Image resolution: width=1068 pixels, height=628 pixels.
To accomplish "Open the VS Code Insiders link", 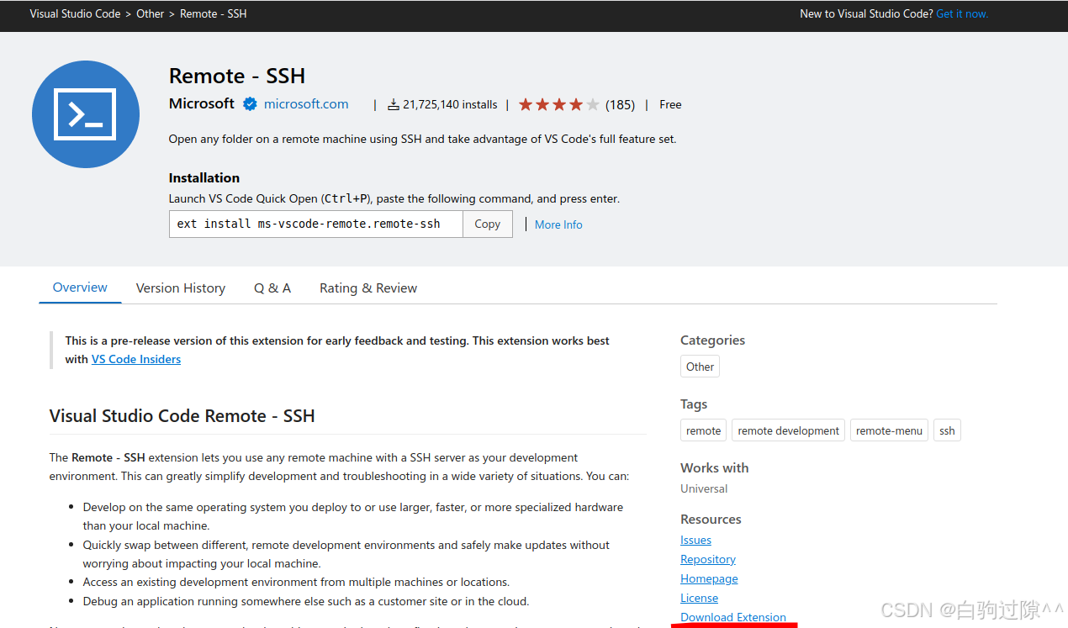I will (x=135, y=359).
